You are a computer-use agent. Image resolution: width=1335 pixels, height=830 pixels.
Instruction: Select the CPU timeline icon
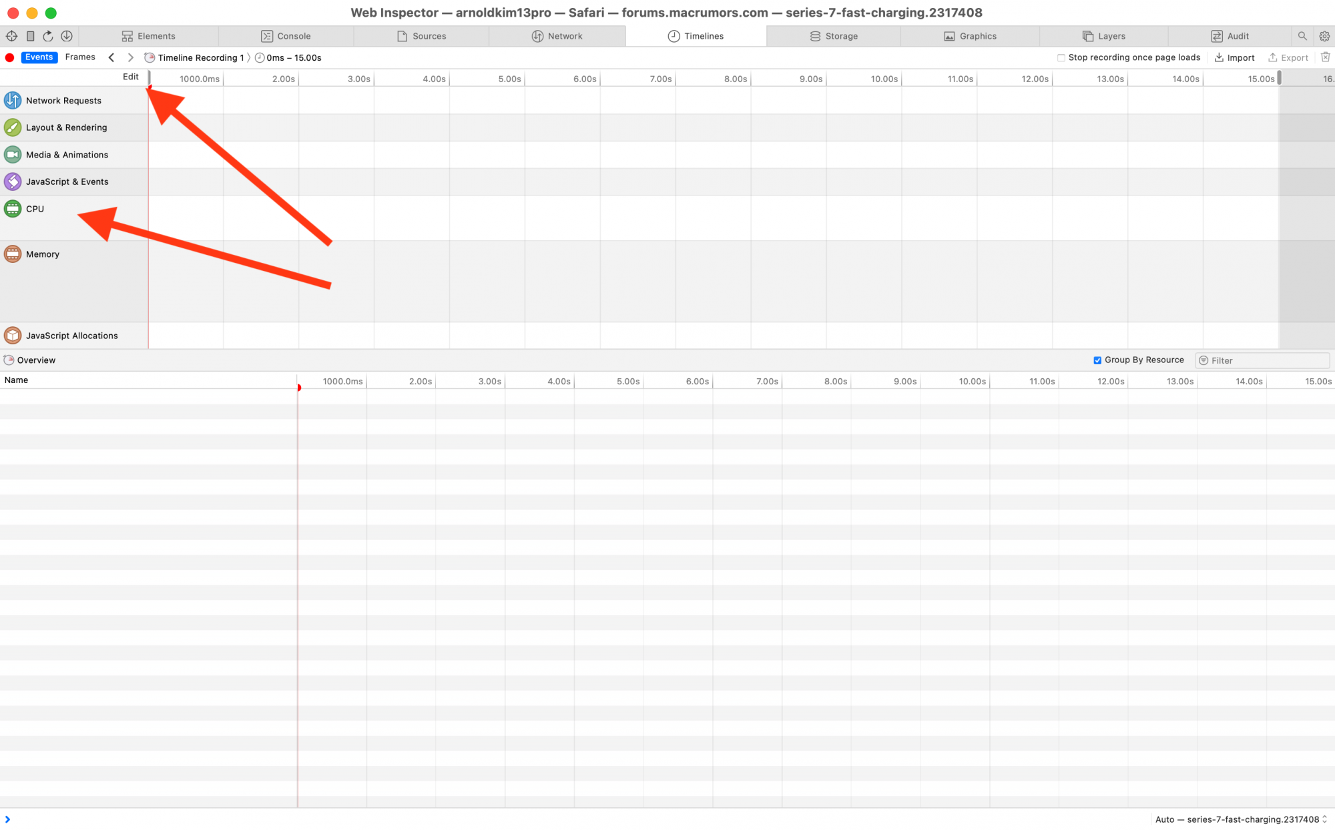click(x=13, y=209)
